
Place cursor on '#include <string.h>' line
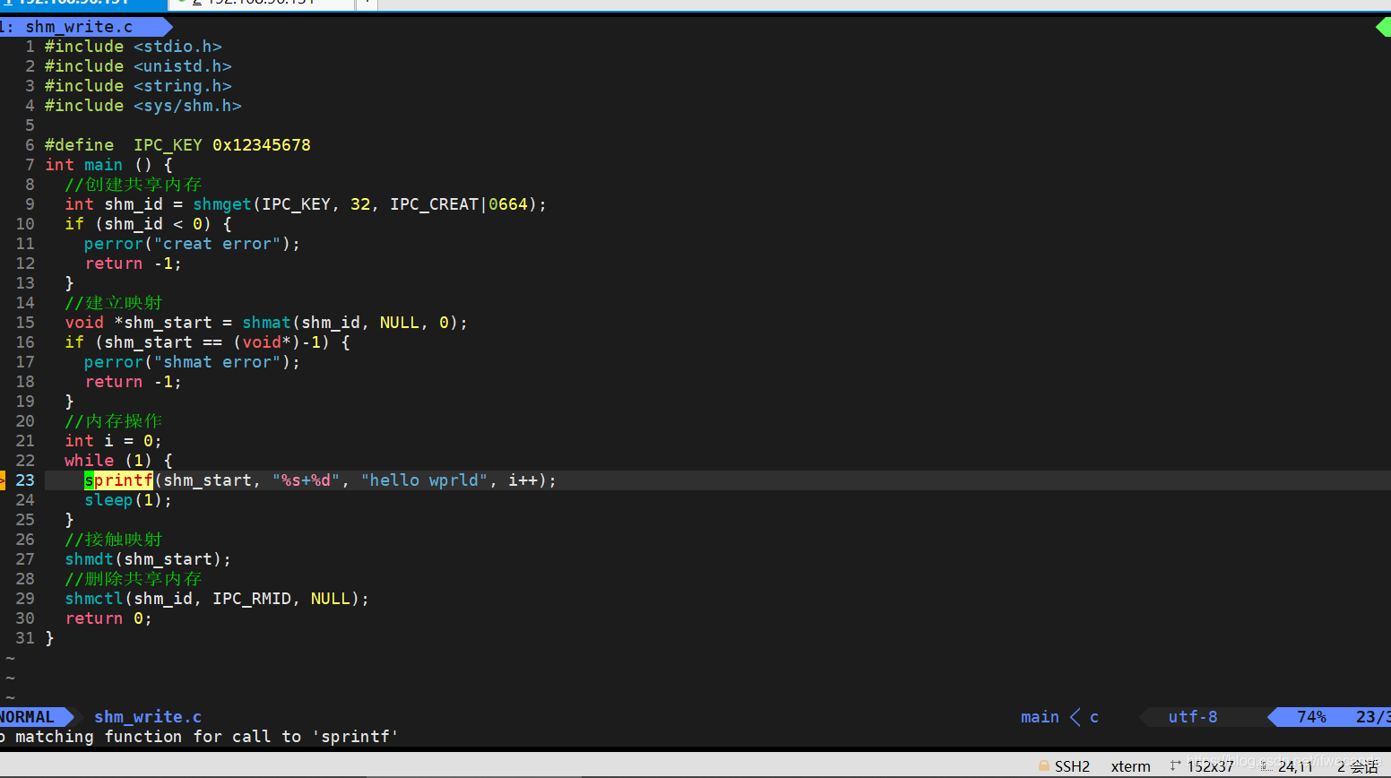138,86
